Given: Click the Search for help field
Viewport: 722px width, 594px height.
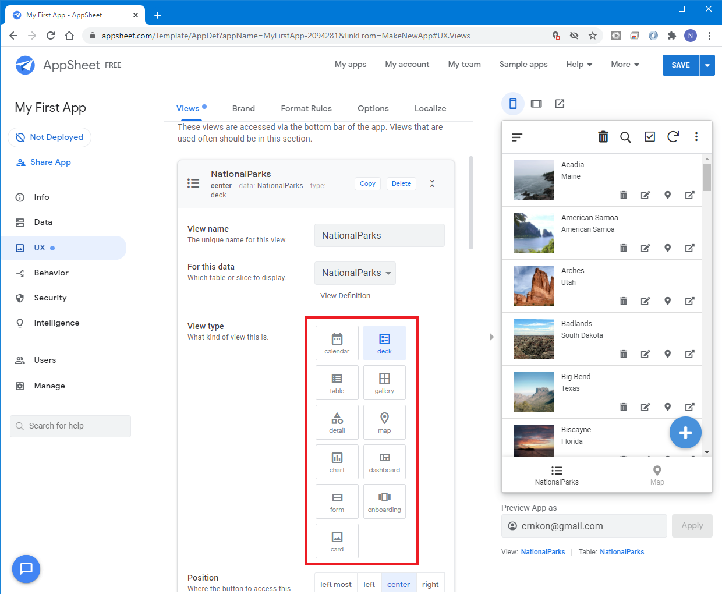Looking at the screenshot, I should click(70, 426).
